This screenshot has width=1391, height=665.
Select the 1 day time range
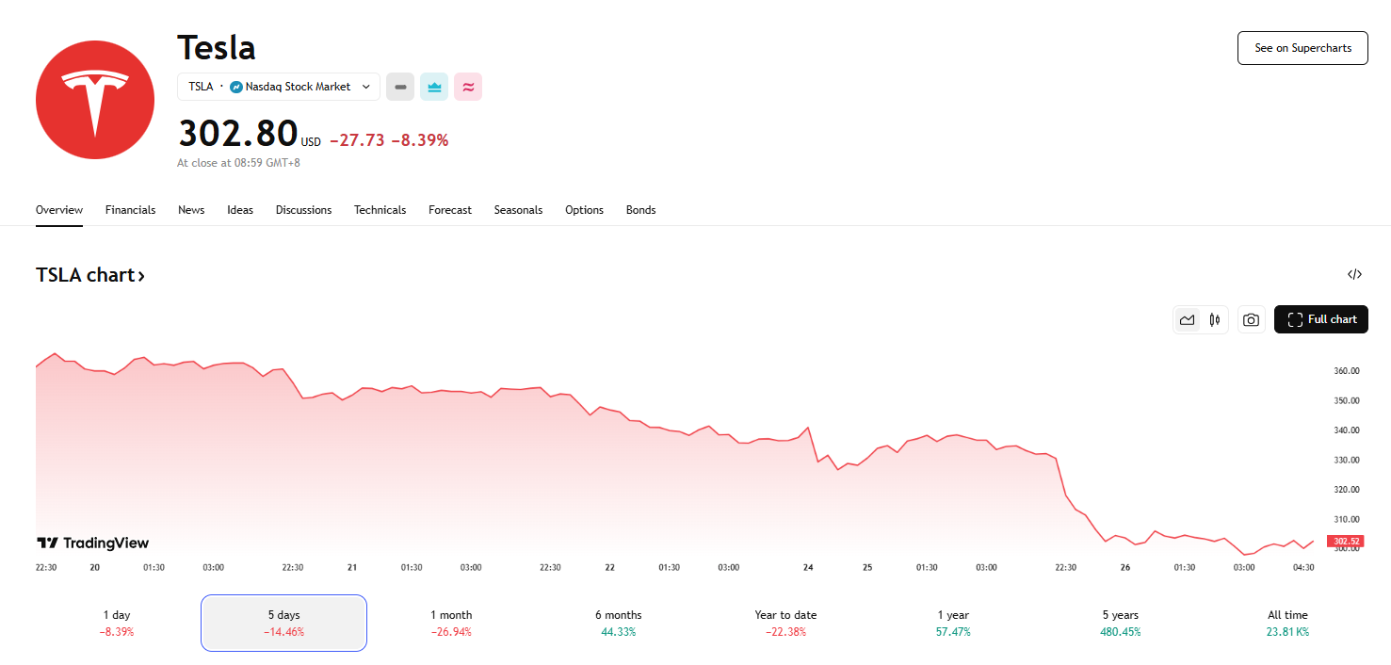(117, 623)
